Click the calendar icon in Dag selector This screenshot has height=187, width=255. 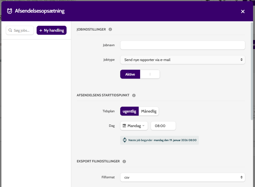click(124, 126)
